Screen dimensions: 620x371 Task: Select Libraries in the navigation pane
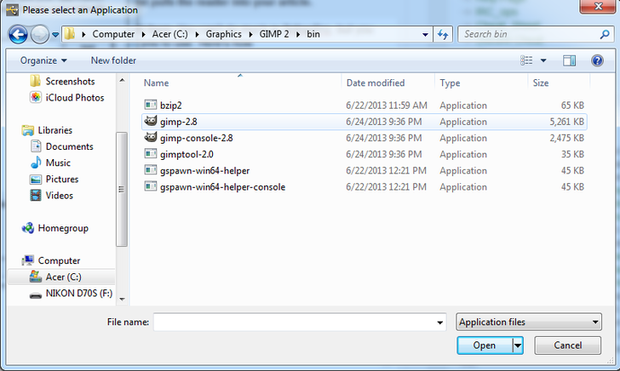(48, 130)
